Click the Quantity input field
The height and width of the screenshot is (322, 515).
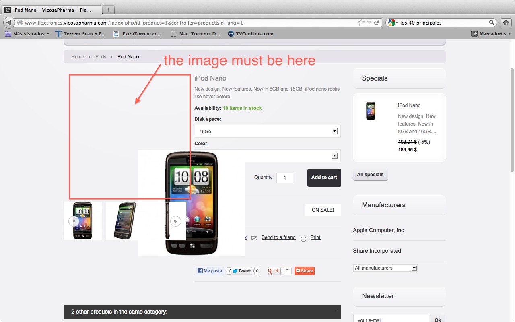coord(285,178)
